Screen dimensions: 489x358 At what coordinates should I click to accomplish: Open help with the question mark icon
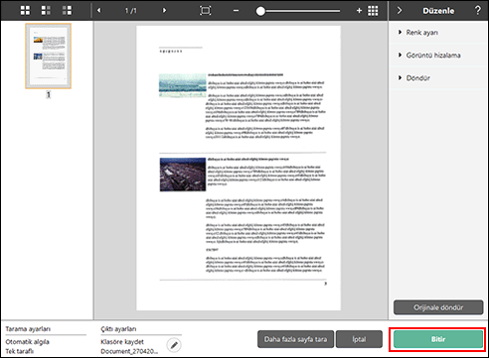tap(477, 10)
